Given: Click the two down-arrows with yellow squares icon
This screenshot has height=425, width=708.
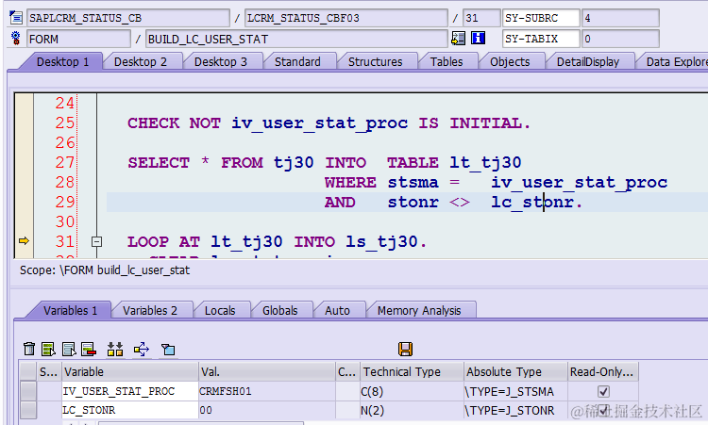Looking at the screenshot, I should click(x=115, y=349).
